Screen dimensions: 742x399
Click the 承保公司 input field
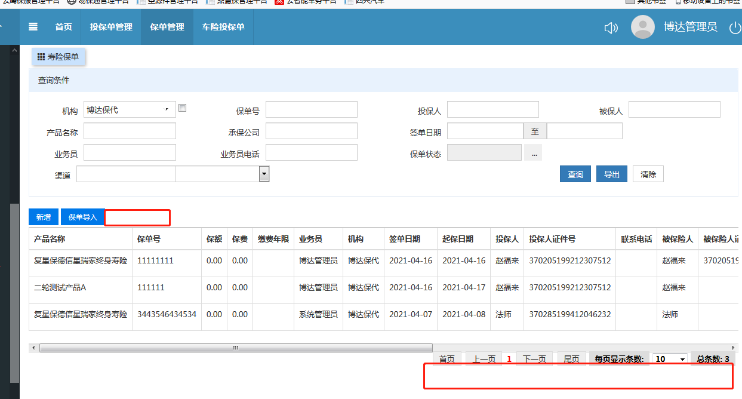pyautogui.click(x=312, y=131)
